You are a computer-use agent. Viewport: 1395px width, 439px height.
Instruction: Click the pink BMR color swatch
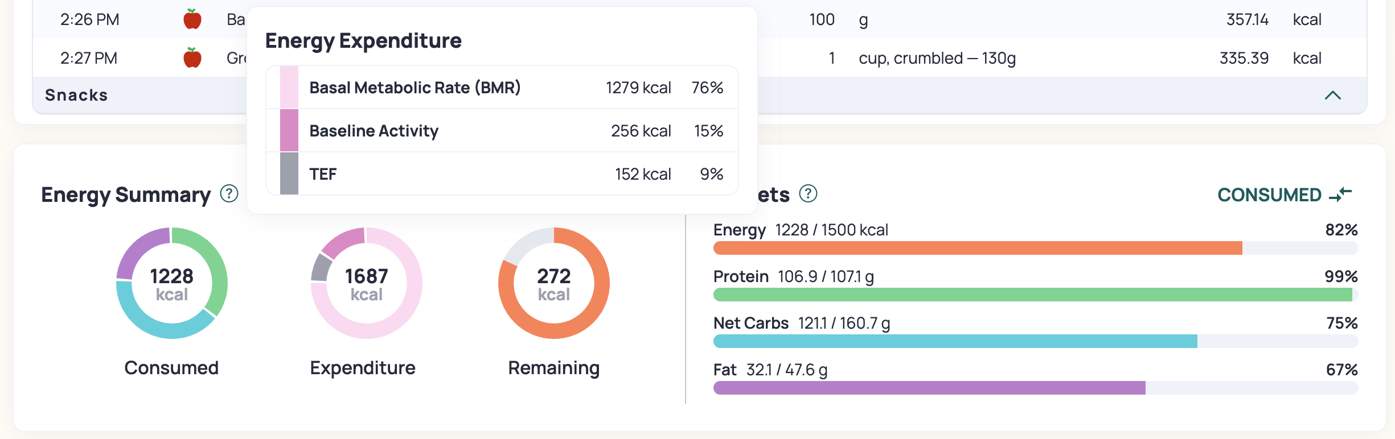pyautogui.click(x=289, y=88)
